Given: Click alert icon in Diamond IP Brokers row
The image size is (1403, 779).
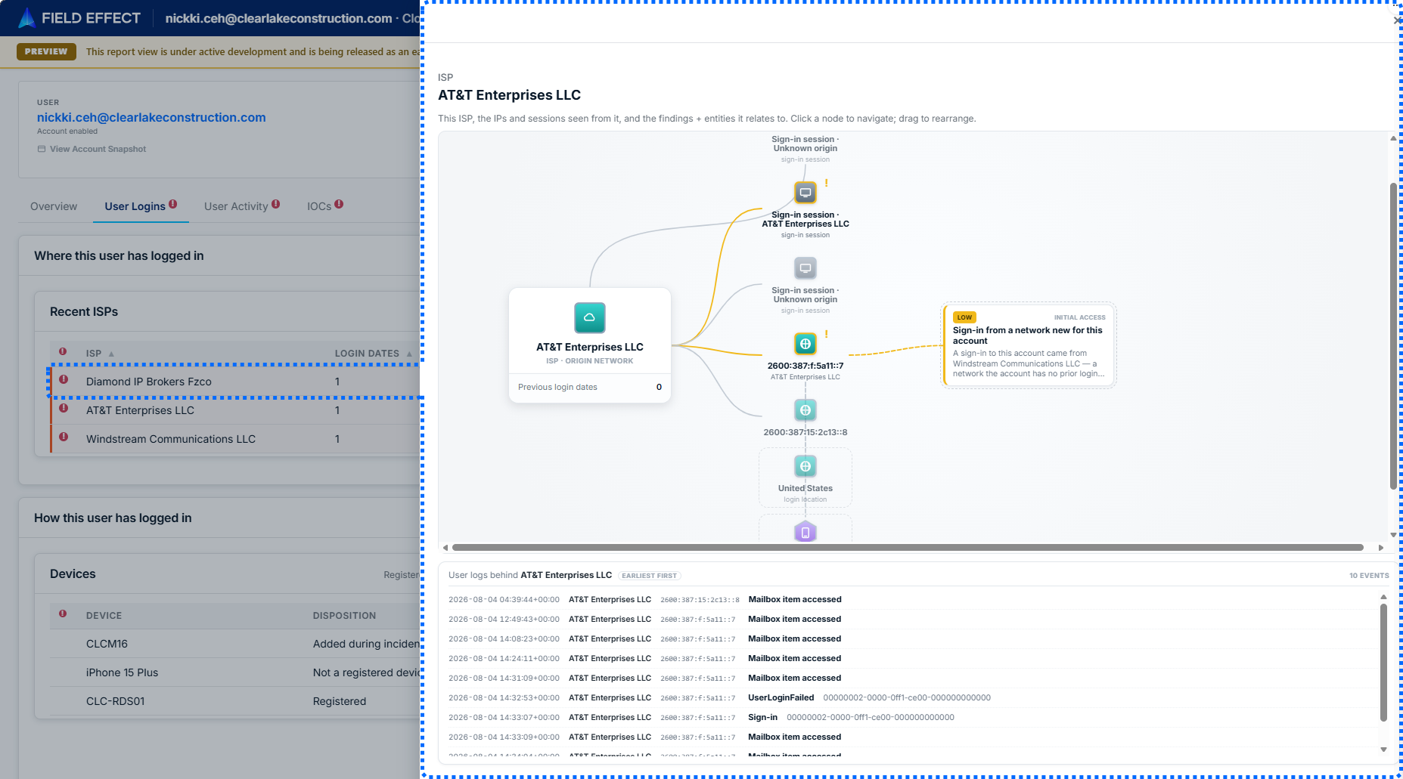Looking at the screenshot, I should click(64, 379).
